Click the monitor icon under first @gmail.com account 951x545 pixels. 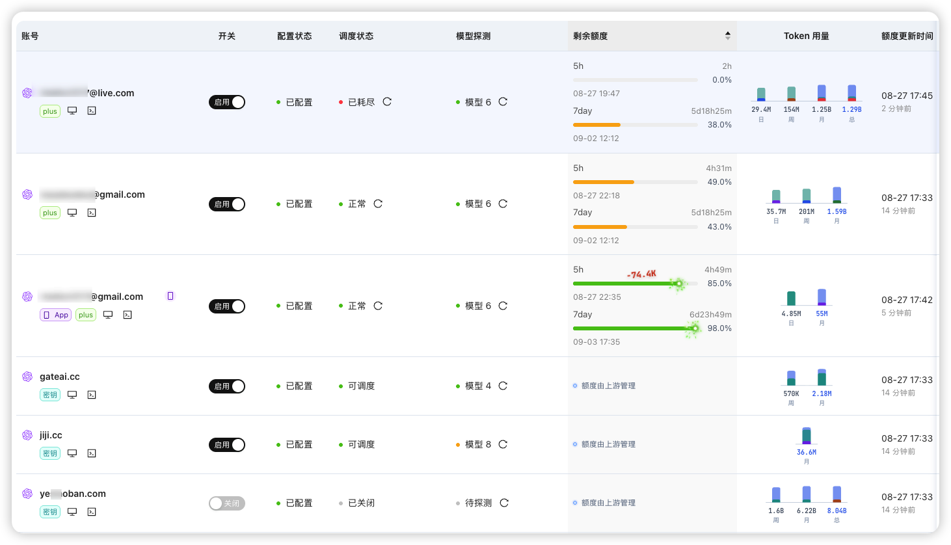(x=72, y=213)
